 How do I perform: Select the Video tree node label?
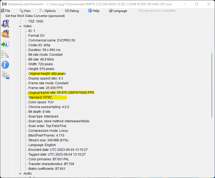tap(27, 26)
